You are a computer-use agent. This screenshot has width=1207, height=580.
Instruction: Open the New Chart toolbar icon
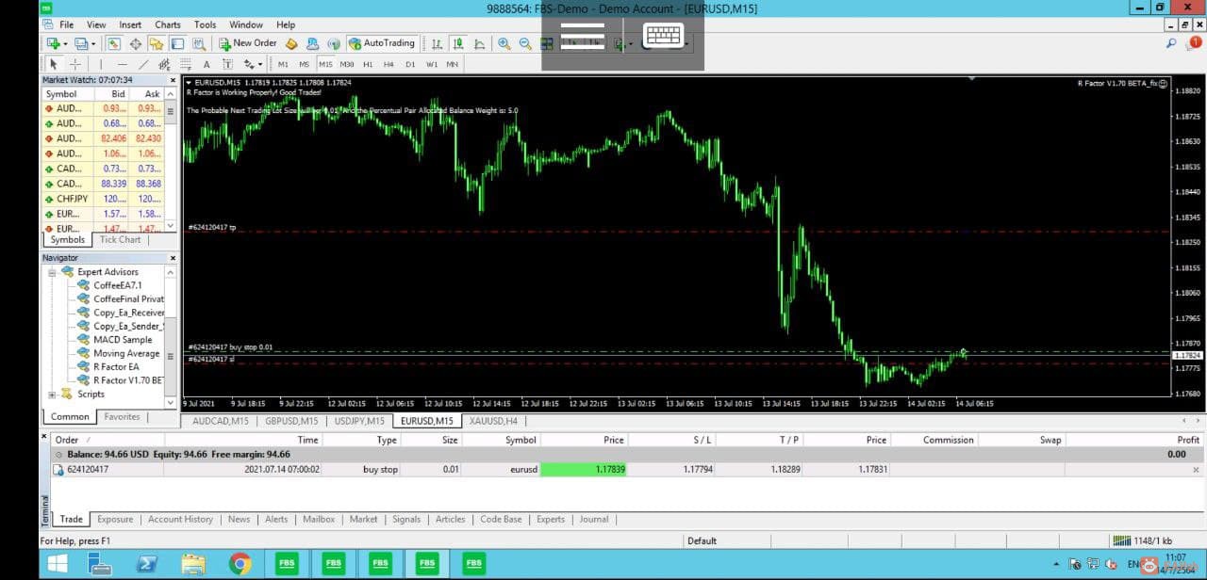click(x=54, y=43)
